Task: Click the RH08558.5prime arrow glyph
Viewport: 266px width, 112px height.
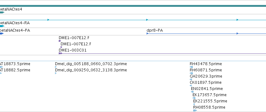Action: tap(195, 110)
